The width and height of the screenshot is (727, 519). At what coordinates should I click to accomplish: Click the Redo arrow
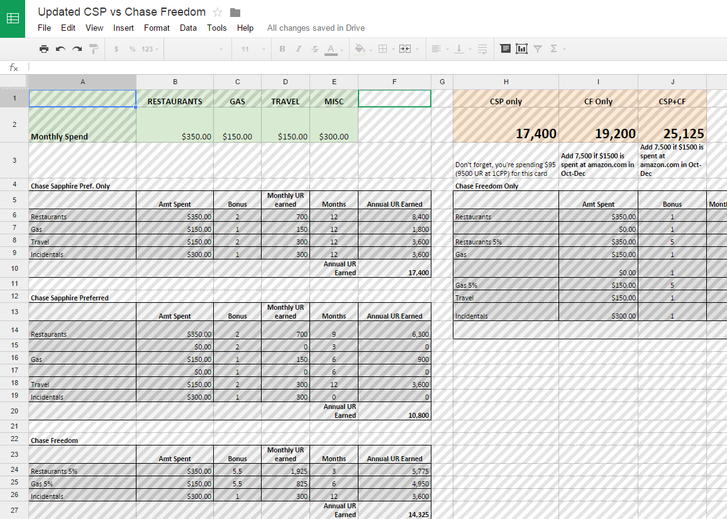[77, 48]
